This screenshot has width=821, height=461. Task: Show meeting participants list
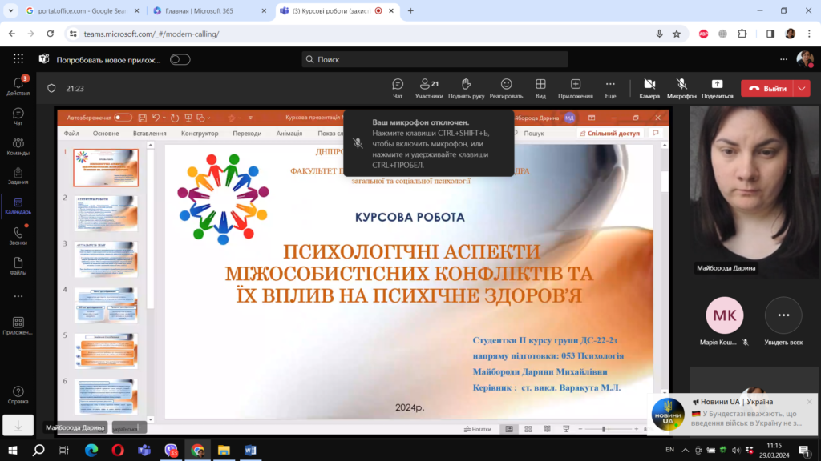pyautogui.click(x=429, y=88)
